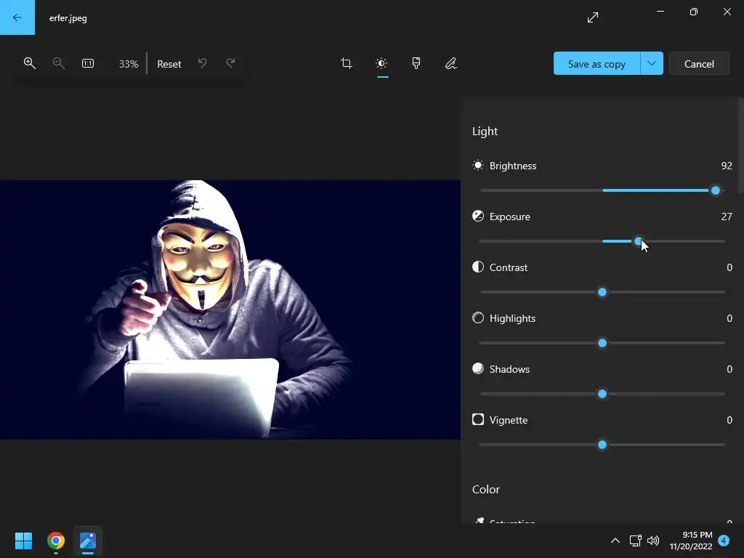Viewport: 744px width, 558px height.
Task: Click the Shadows slider handle
Action: (x=602, y=394)
